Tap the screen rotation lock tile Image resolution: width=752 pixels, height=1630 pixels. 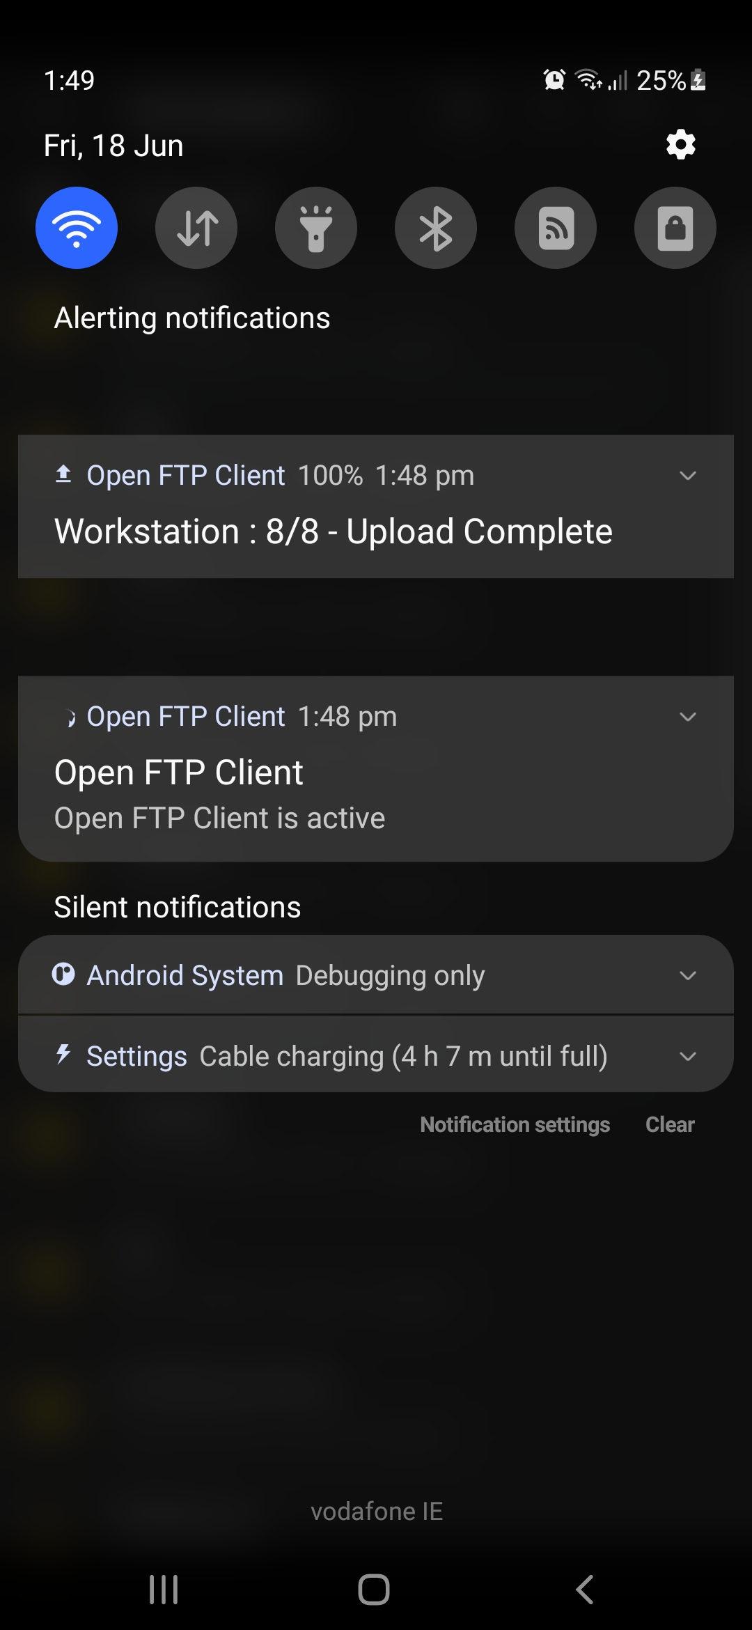pyautogui.click(x=675, y=228)
